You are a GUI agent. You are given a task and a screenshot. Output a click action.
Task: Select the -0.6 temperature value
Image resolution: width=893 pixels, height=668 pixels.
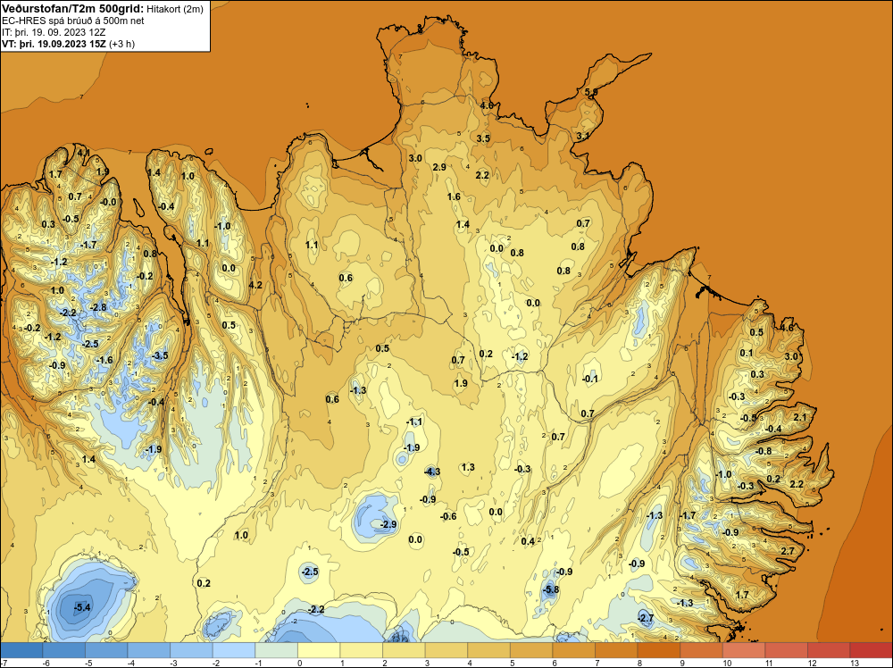(x=448, y=516)
